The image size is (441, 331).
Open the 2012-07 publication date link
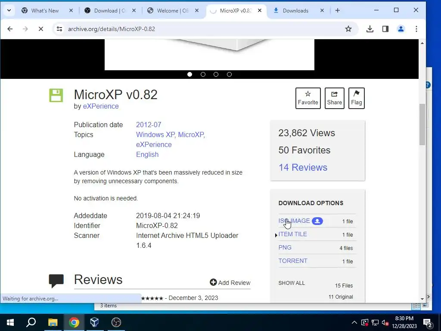149,125
